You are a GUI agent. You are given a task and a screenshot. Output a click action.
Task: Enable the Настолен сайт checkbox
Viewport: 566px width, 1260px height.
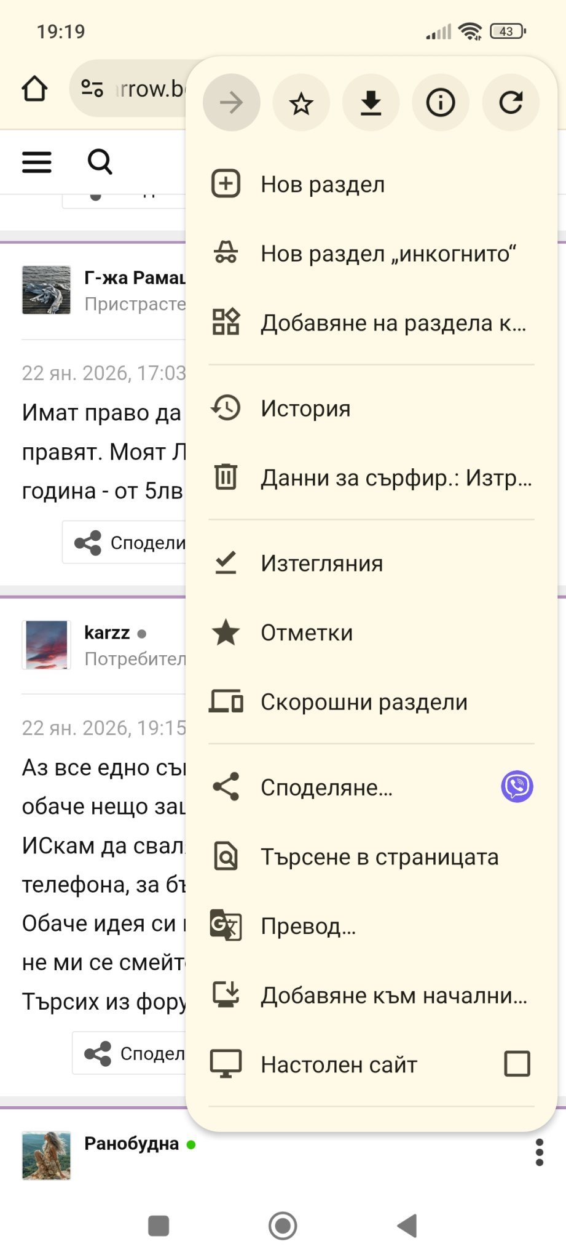(517, 1064)
